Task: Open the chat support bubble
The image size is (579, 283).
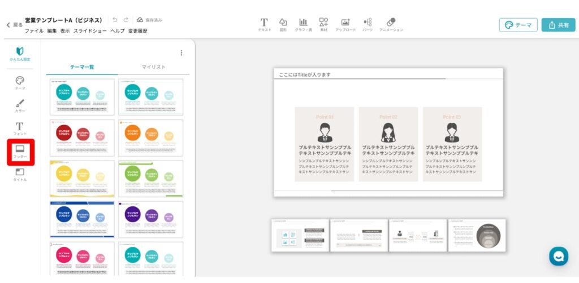Action: tap(559, 256)
